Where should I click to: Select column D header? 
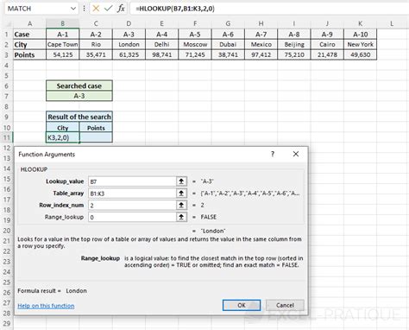pyautogui.click(x=129, y=23)
